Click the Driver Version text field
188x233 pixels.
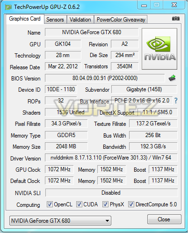[111, 158]
